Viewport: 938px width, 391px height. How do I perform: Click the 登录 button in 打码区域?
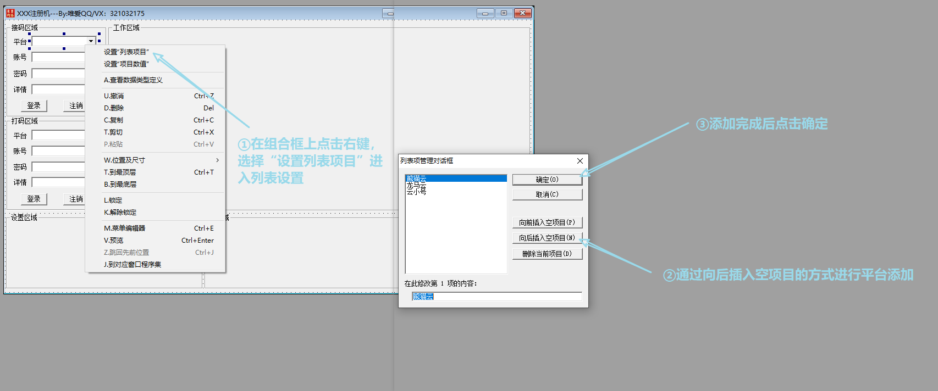[34, 199]
